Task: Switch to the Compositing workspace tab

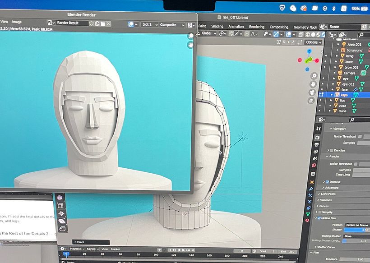Action: 279,27
